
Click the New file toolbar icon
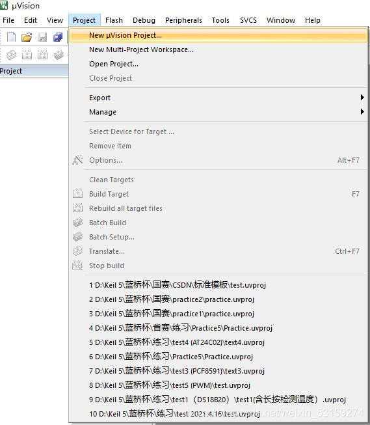pos(11,37)
